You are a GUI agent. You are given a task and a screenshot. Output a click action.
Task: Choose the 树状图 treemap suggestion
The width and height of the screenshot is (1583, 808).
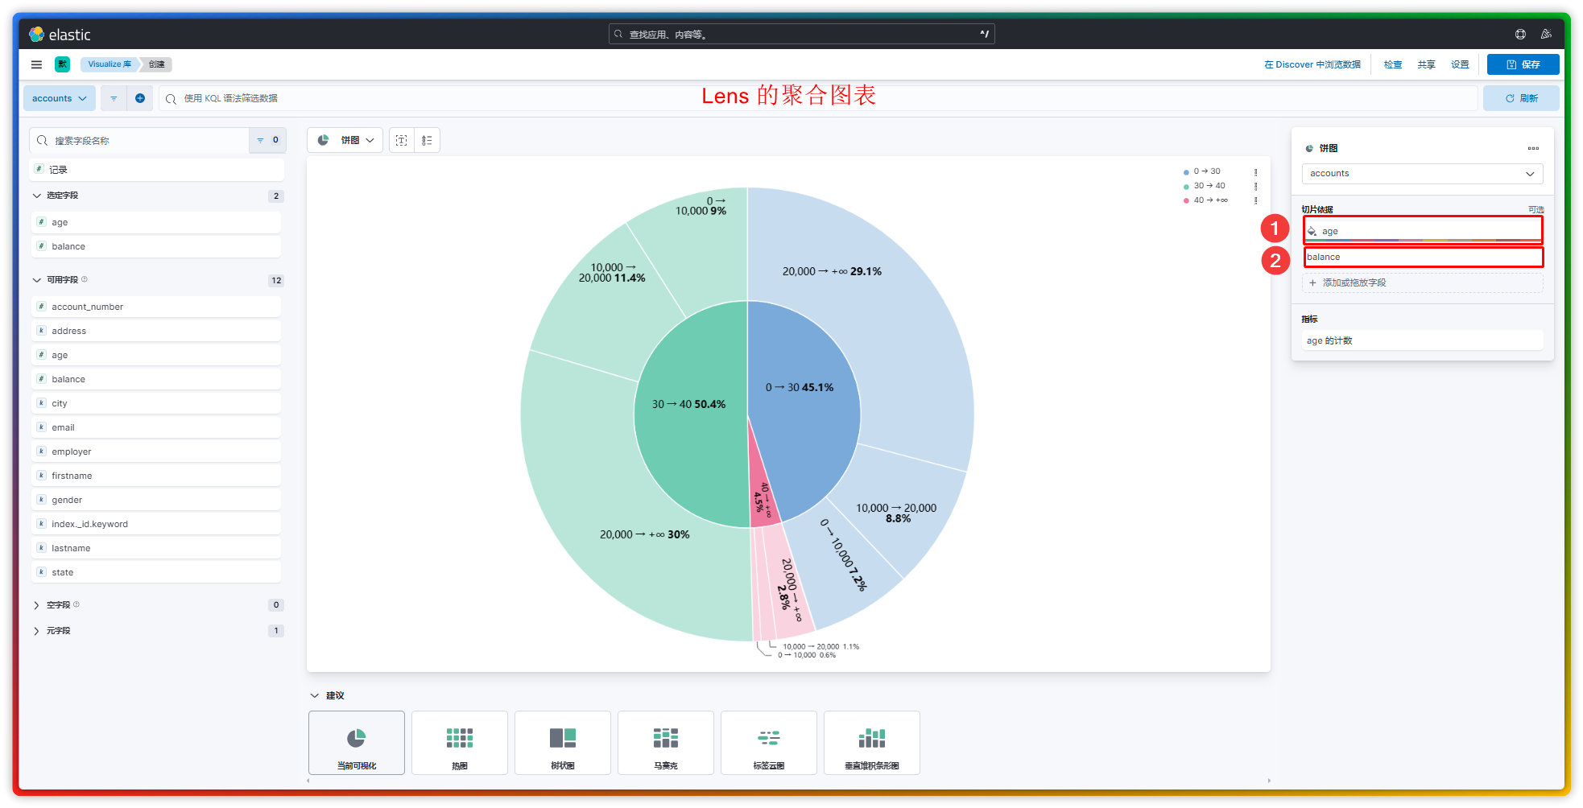(x=563, y=743)
